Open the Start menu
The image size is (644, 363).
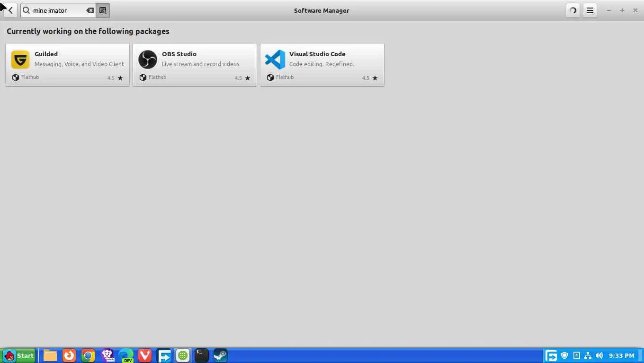click(x=18, y=355)
